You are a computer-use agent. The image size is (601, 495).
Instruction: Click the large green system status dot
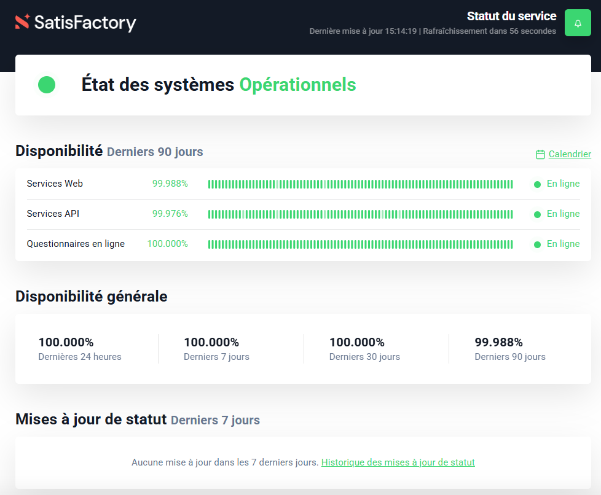click(x=47, y=85)
